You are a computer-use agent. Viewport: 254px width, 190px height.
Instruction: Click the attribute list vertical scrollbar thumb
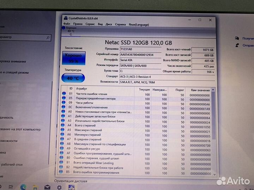(214, 116)
